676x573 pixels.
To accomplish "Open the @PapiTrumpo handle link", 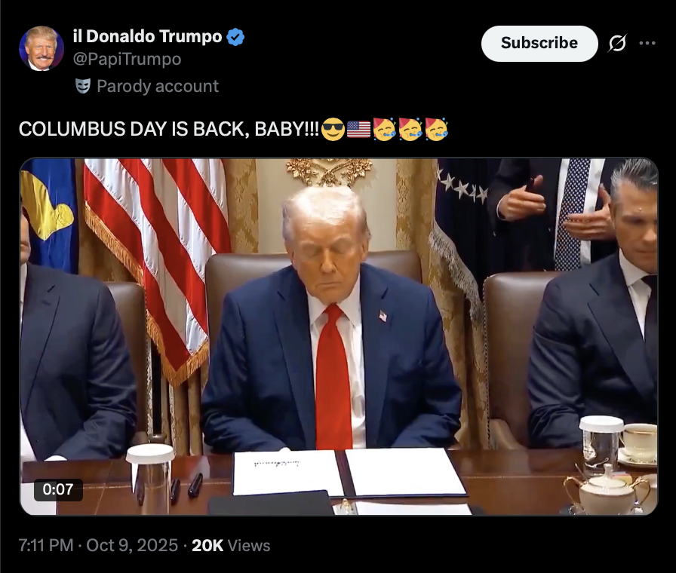I will point(127,59).
